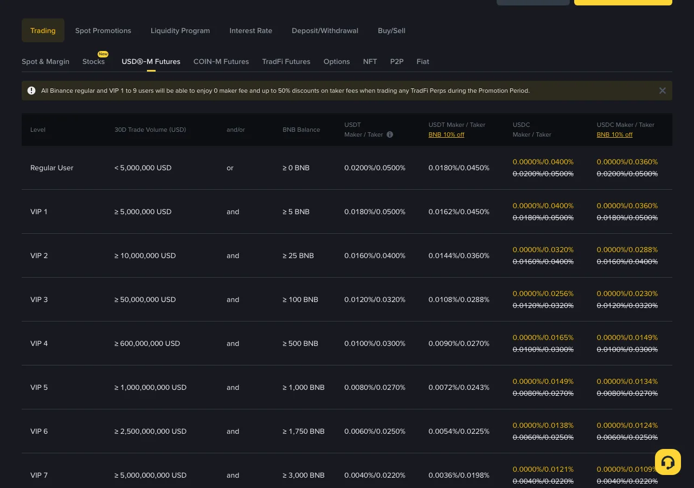Dismiss the TradFi Perps promotion banner
The height and width of the screenshot is (488, 694).
662,91
